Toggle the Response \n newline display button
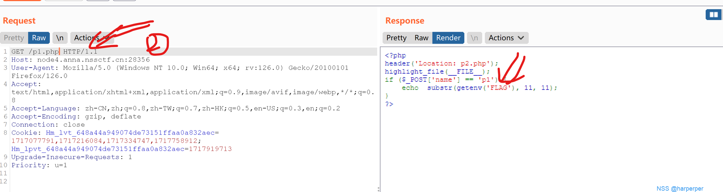This screenshot has height=192, width=723. coord(474,38)
